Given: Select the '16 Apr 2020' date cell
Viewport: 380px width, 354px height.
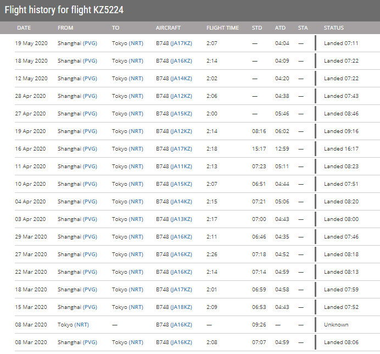Looking at the screenshot, I should tap(30, 149).
